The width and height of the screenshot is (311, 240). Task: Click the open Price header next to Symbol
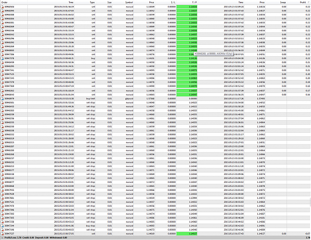(x=152, y=2)
